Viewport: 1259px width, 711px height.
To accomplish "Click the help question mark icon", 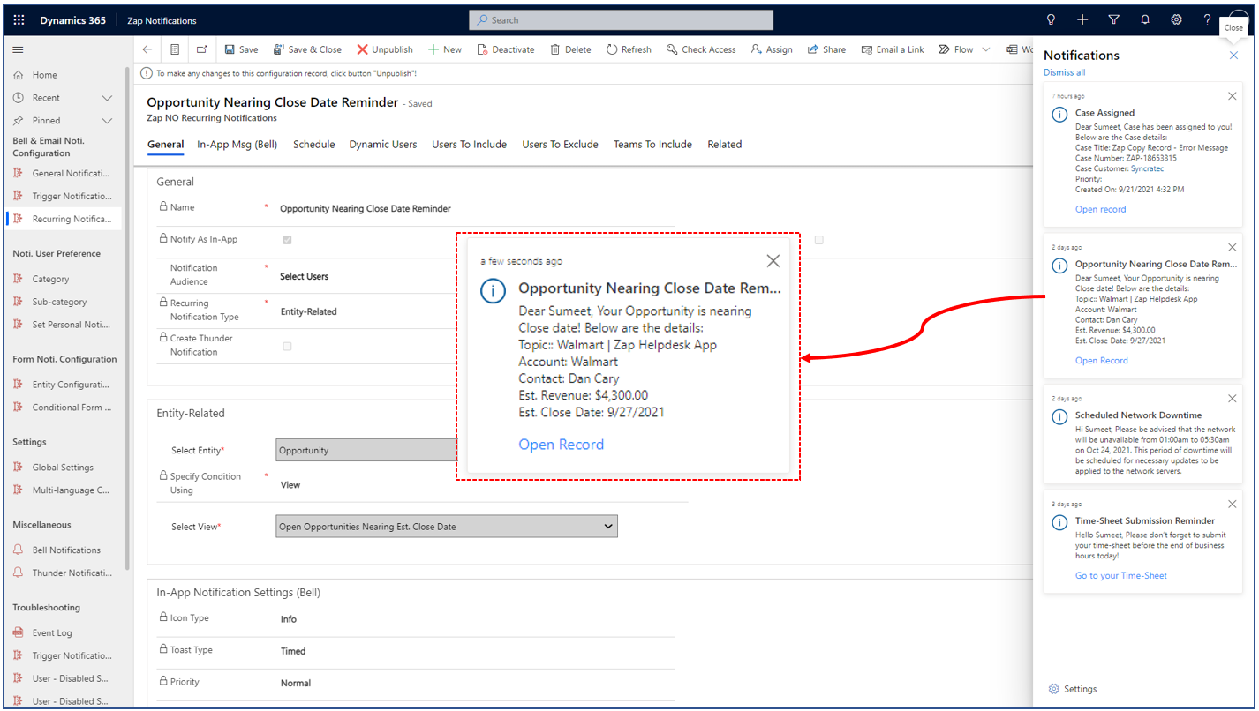I will (1207, 19).
